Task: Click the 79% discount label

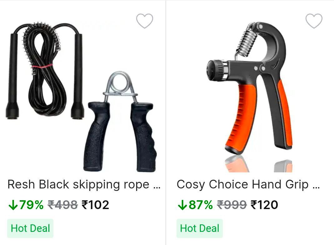Action: pos(31,205)
